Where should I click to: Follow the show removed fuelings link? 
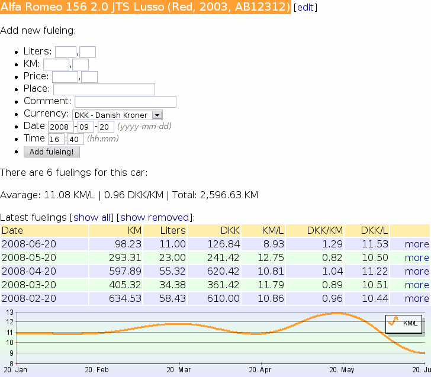[155, 217]
